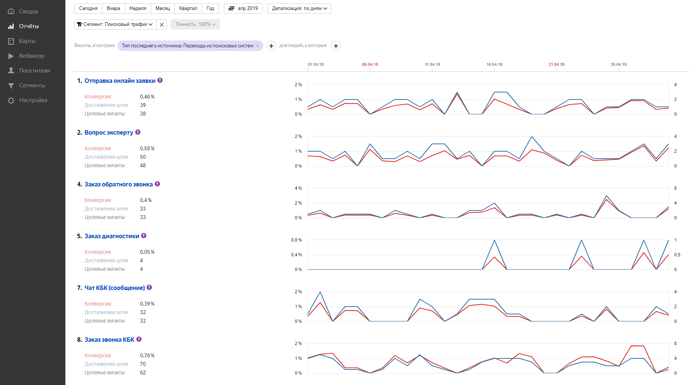
Task: Open the Сводка dashboard icon in sidebar
Action: point(11,11)
